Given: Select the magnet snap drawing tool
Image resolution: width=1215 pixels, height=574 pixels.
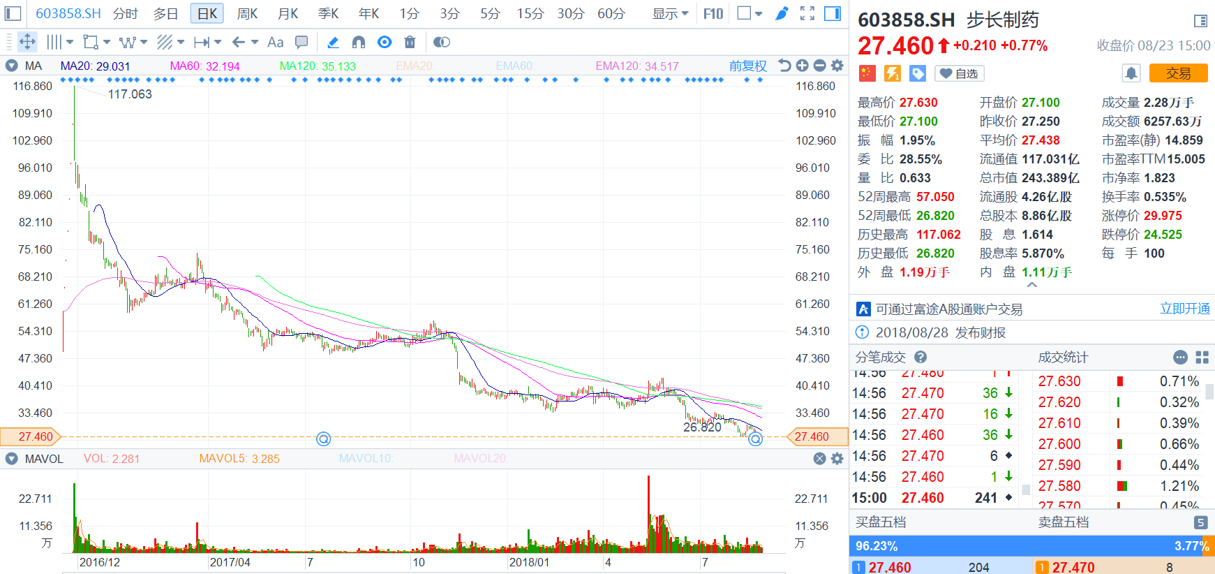Looking at the screenshot, I should pos(359,43).
